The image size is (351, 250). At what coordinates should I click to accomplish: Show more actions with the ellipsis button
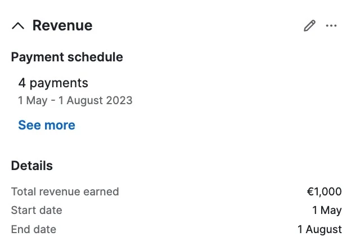(331, 25)
